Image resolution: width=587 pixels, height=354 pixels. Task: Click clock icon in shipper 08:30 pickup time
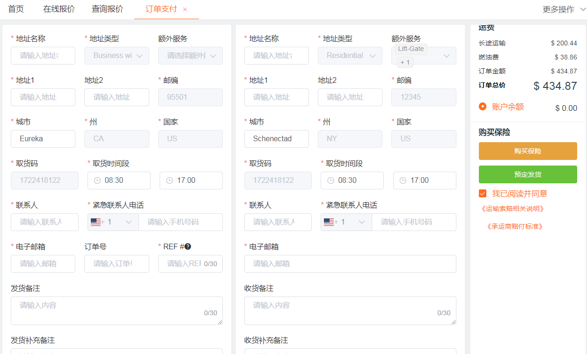click(97, 181)
